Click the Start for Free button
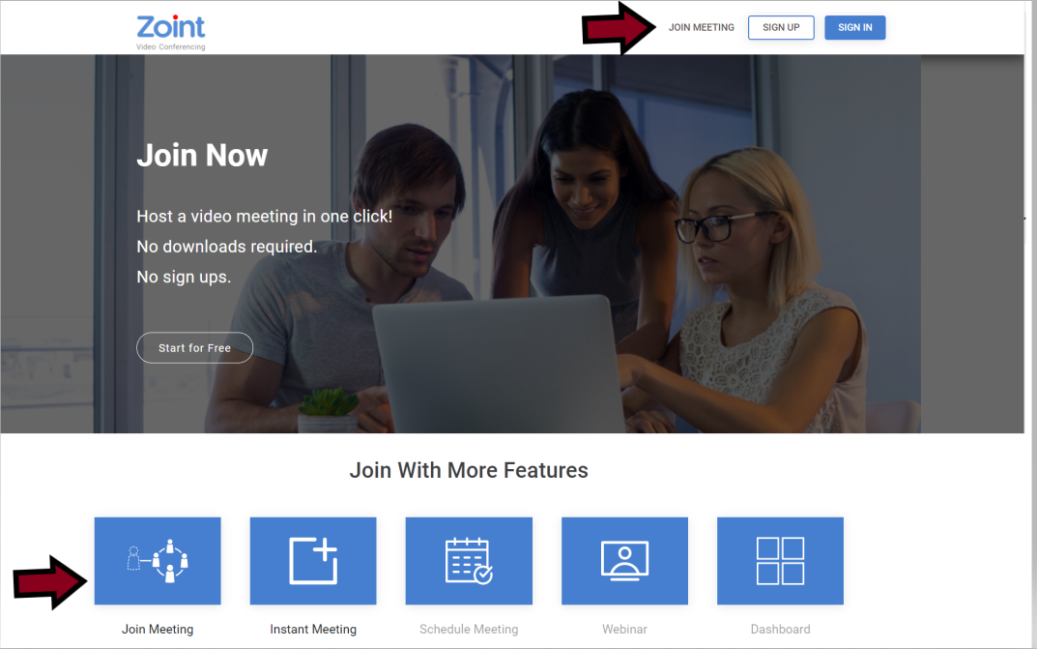This screenshot has height=649, width=1037. pyautogui.click(x=194, y=348)
